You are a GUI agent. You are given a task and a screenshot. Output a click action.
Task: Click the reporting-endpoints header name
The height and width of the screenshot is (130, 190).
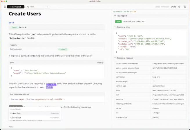(x=124, y=104)
